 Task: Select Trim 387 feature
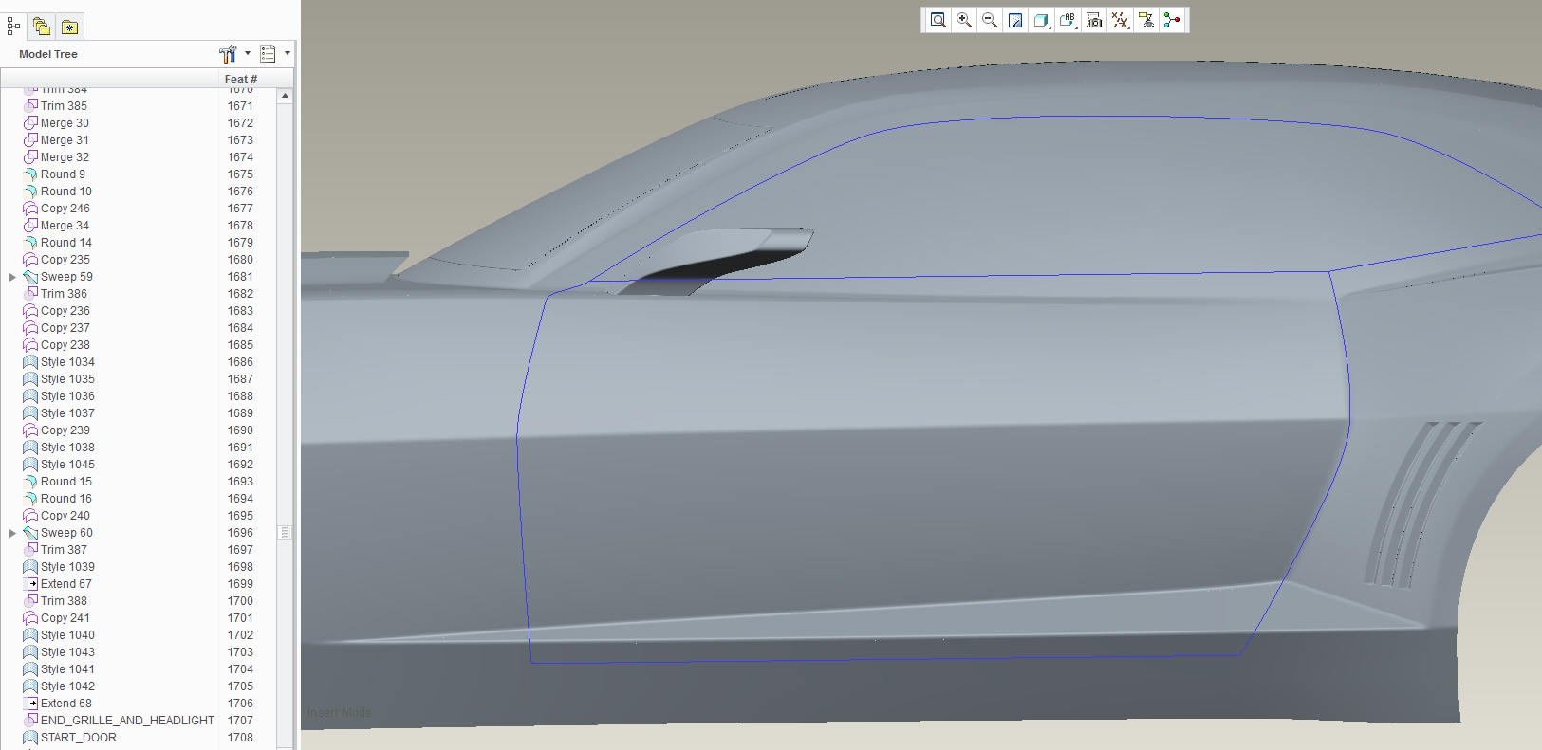64,550
